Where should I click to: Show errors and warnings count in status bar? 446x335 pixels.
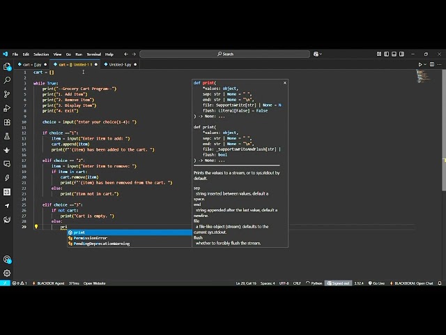(20, 283)
